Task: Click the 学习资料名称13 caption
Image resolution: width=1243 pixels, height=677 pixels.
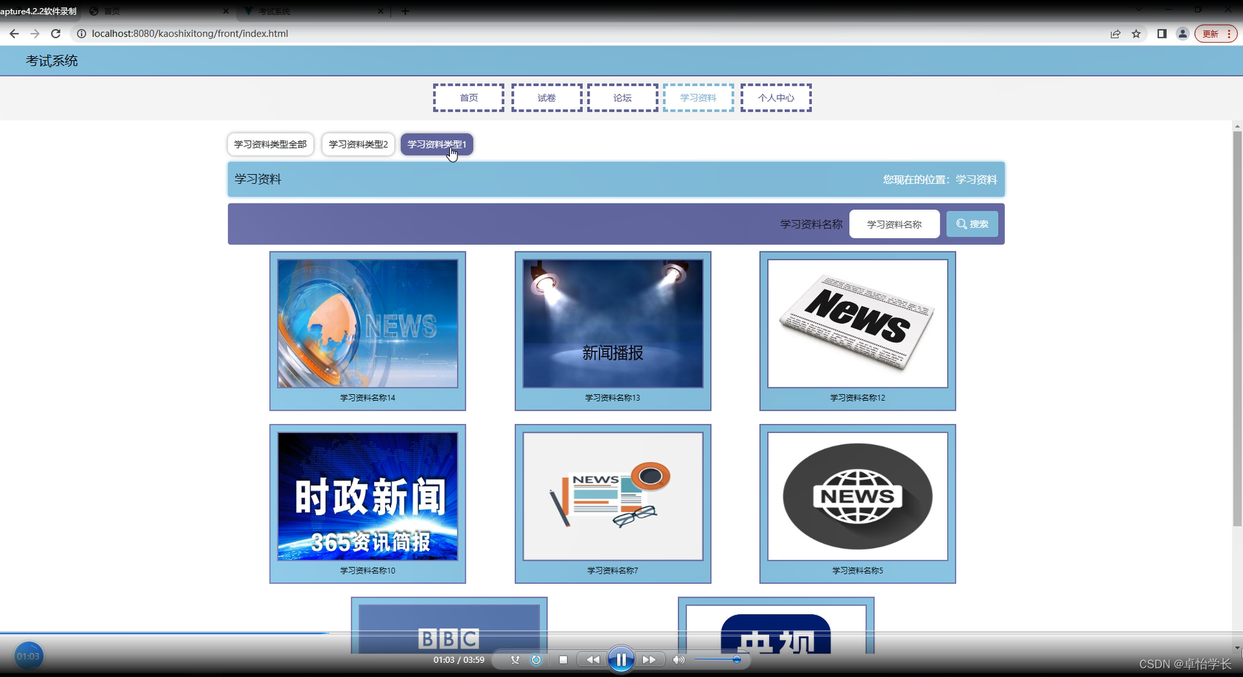Action: (x=612, y=398)
